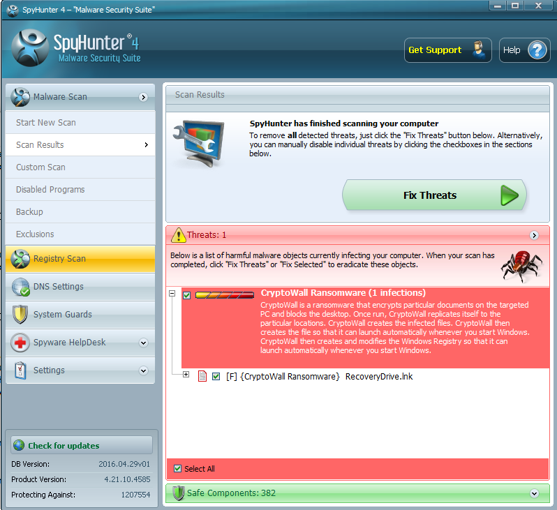This screenshot has height=510, width=557.
Task: Collapse the CryptoWall Ransomware tree node
Action: tap(172, 293)
